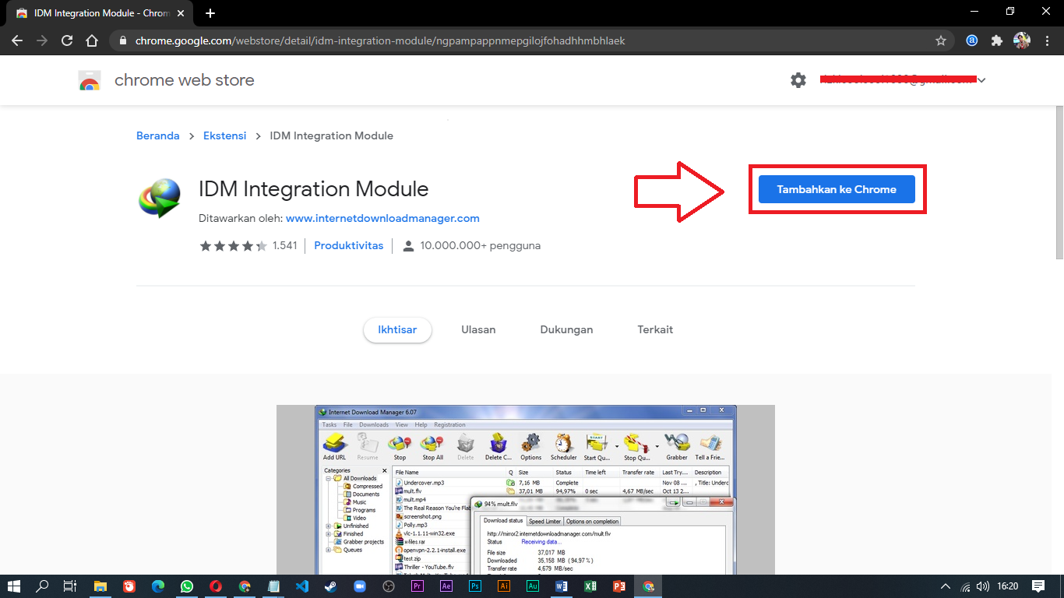The width and height of the screenshot is (1064, 598).
Task: Open Web Store settings gear
Action: coord(798,80)
